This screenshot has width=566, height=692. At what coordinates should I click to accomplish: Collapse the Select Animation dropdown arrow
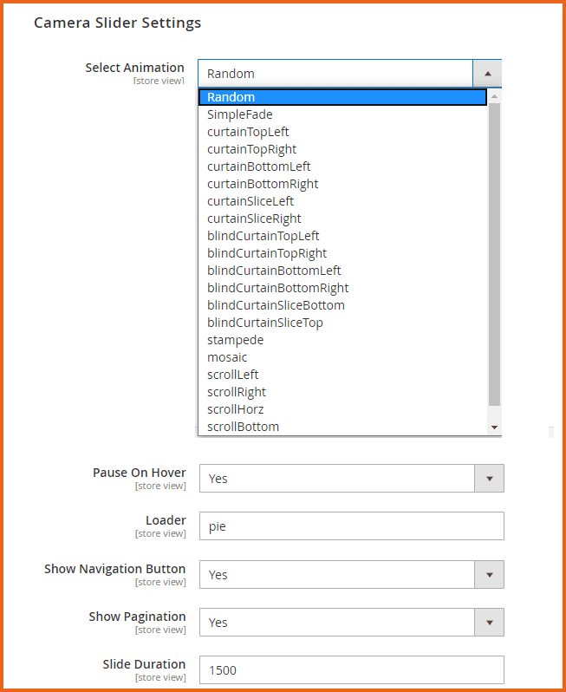[487, 74]
